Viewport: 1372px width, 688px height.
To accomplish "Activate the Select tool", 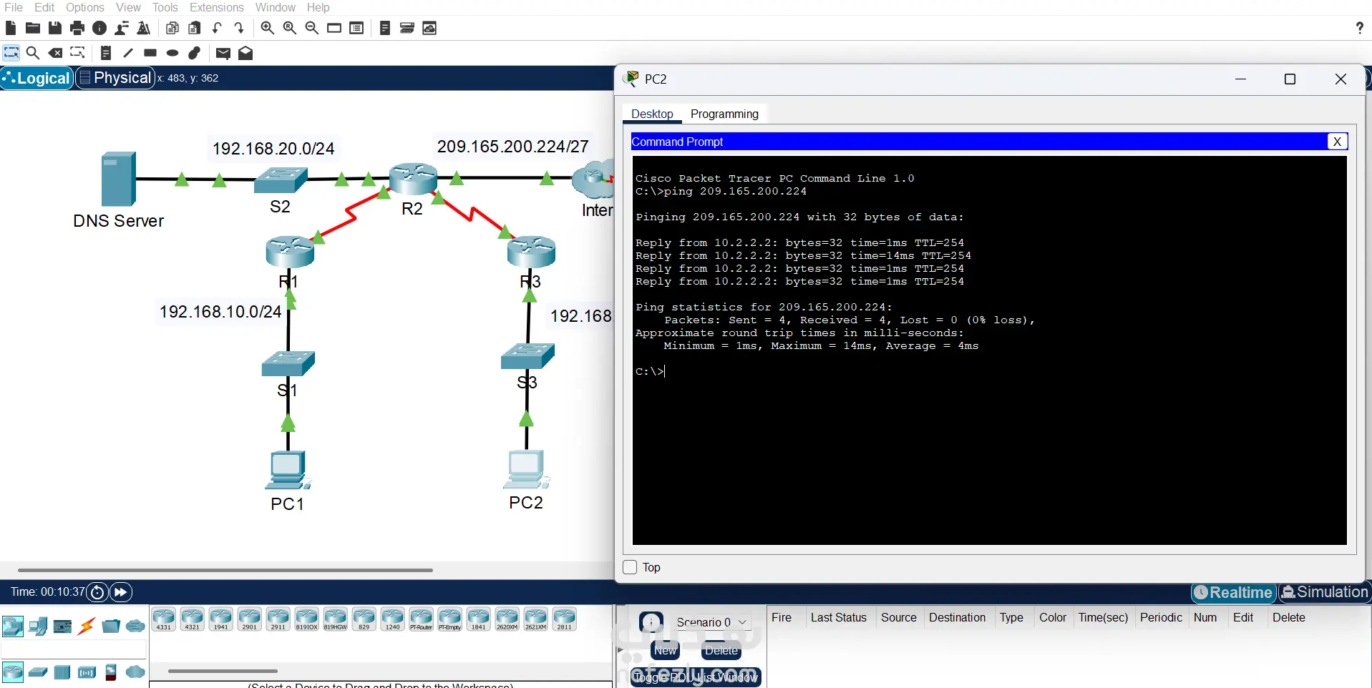I will pyautogui.click(x=11, y=53).
